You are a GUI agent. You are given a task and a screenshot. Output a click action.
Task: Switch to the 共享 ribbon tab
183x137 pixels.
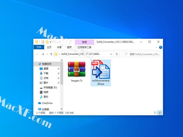[59, 47]
